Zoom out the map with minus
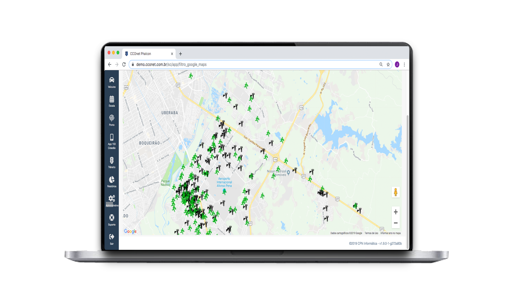Image resolution: width=507 pixels, height=304 pixels. 396,223
